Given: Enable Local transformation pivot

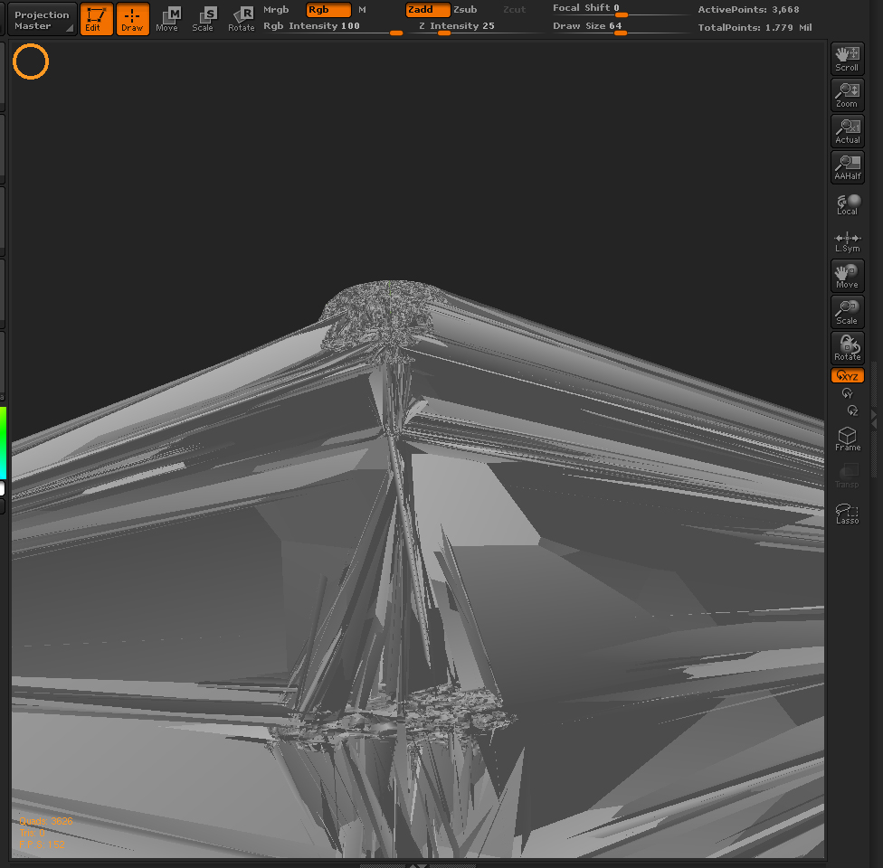Looking at the screenshot, I should 847,204.
